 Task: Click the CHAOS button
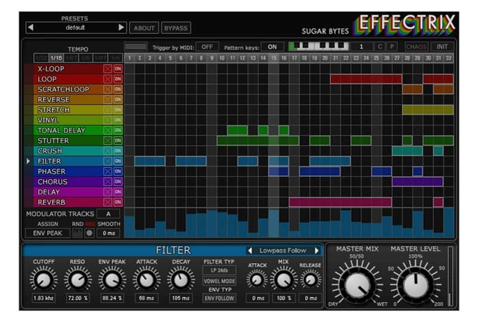pos(416,47)
